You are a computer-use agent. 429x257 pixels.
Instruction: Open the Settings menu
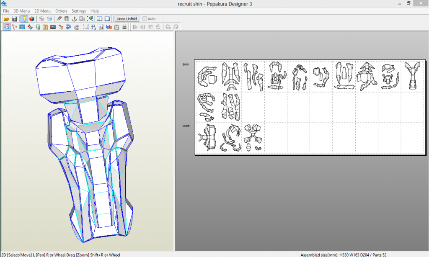pyautogui.click(x=79, y=11)
